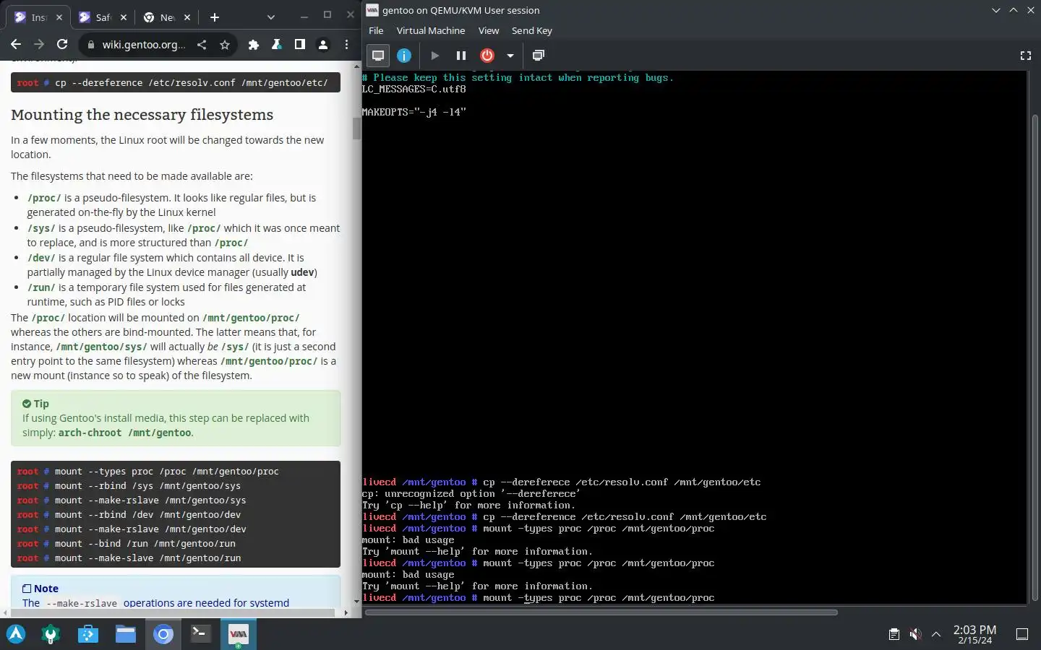Open the software store taskbar icon
This screenshot has height=650, width=1041.
[x=88, y=634]
